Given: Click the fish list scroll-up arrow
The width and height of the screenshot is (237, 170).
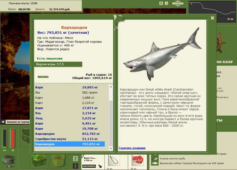Looking at the screenshot, I should tap(111, 87).
